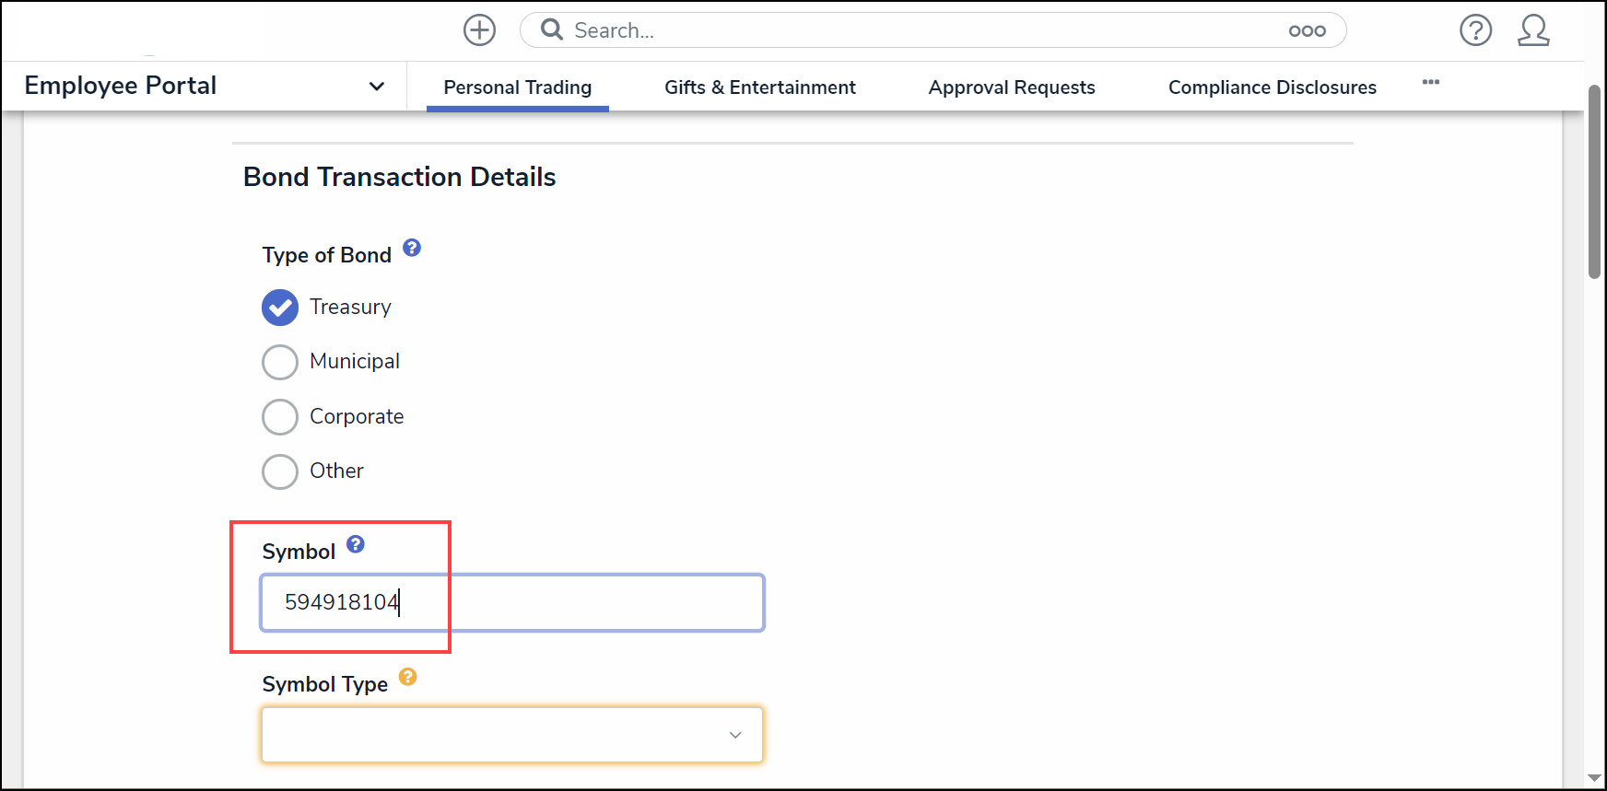Show help tooltip for Symbol field
This screenshot has width=1607, height=791.
pos(356,544)
